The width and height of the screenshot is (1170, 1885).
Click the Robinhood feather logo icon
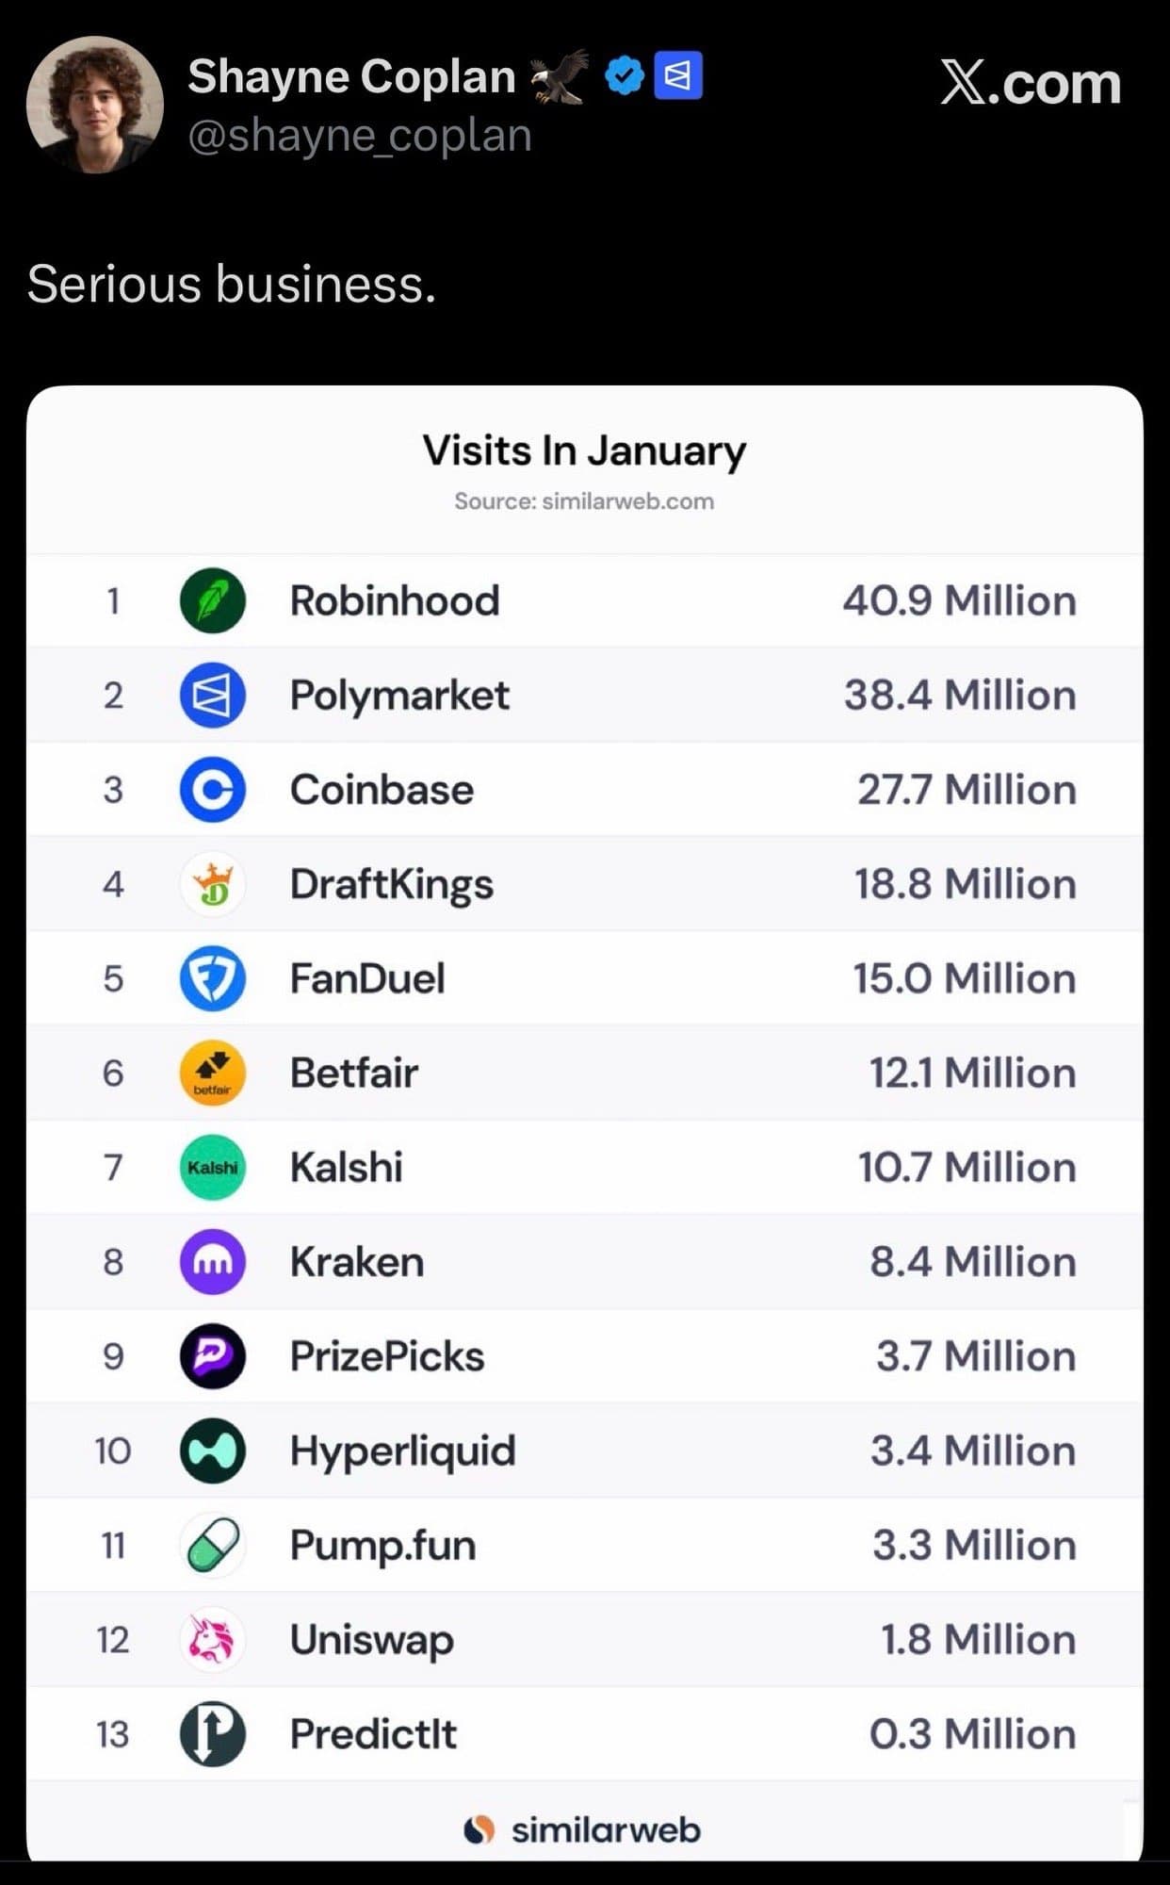coord(213,600)
